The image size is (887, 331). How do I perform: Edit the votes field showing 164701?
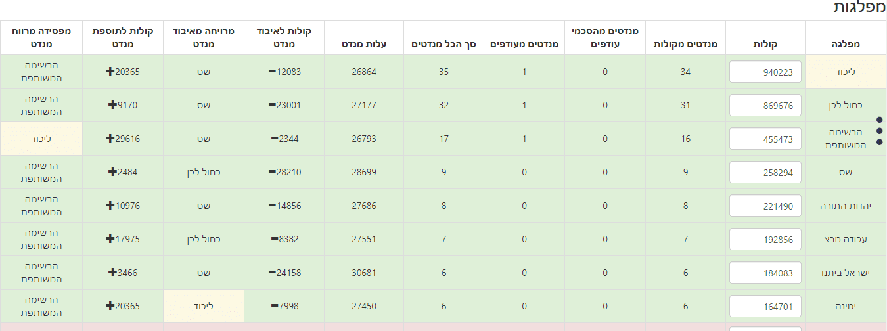(x=765, y=306)
